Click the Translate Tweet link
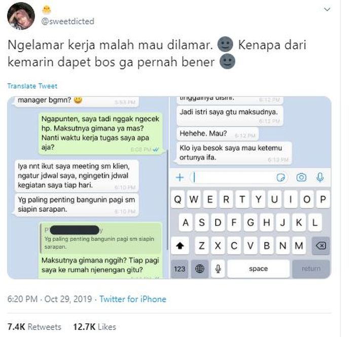Image resolution: width=355 pixels, height=337 pixels. pos(32,86)
